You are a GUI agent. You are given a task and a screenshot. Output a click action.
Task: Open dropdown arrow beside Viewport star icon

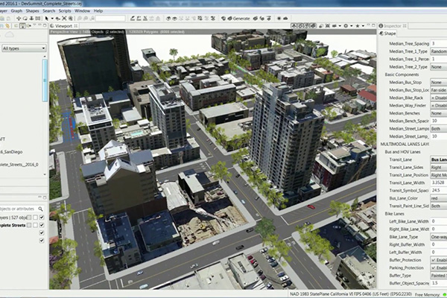363,26
